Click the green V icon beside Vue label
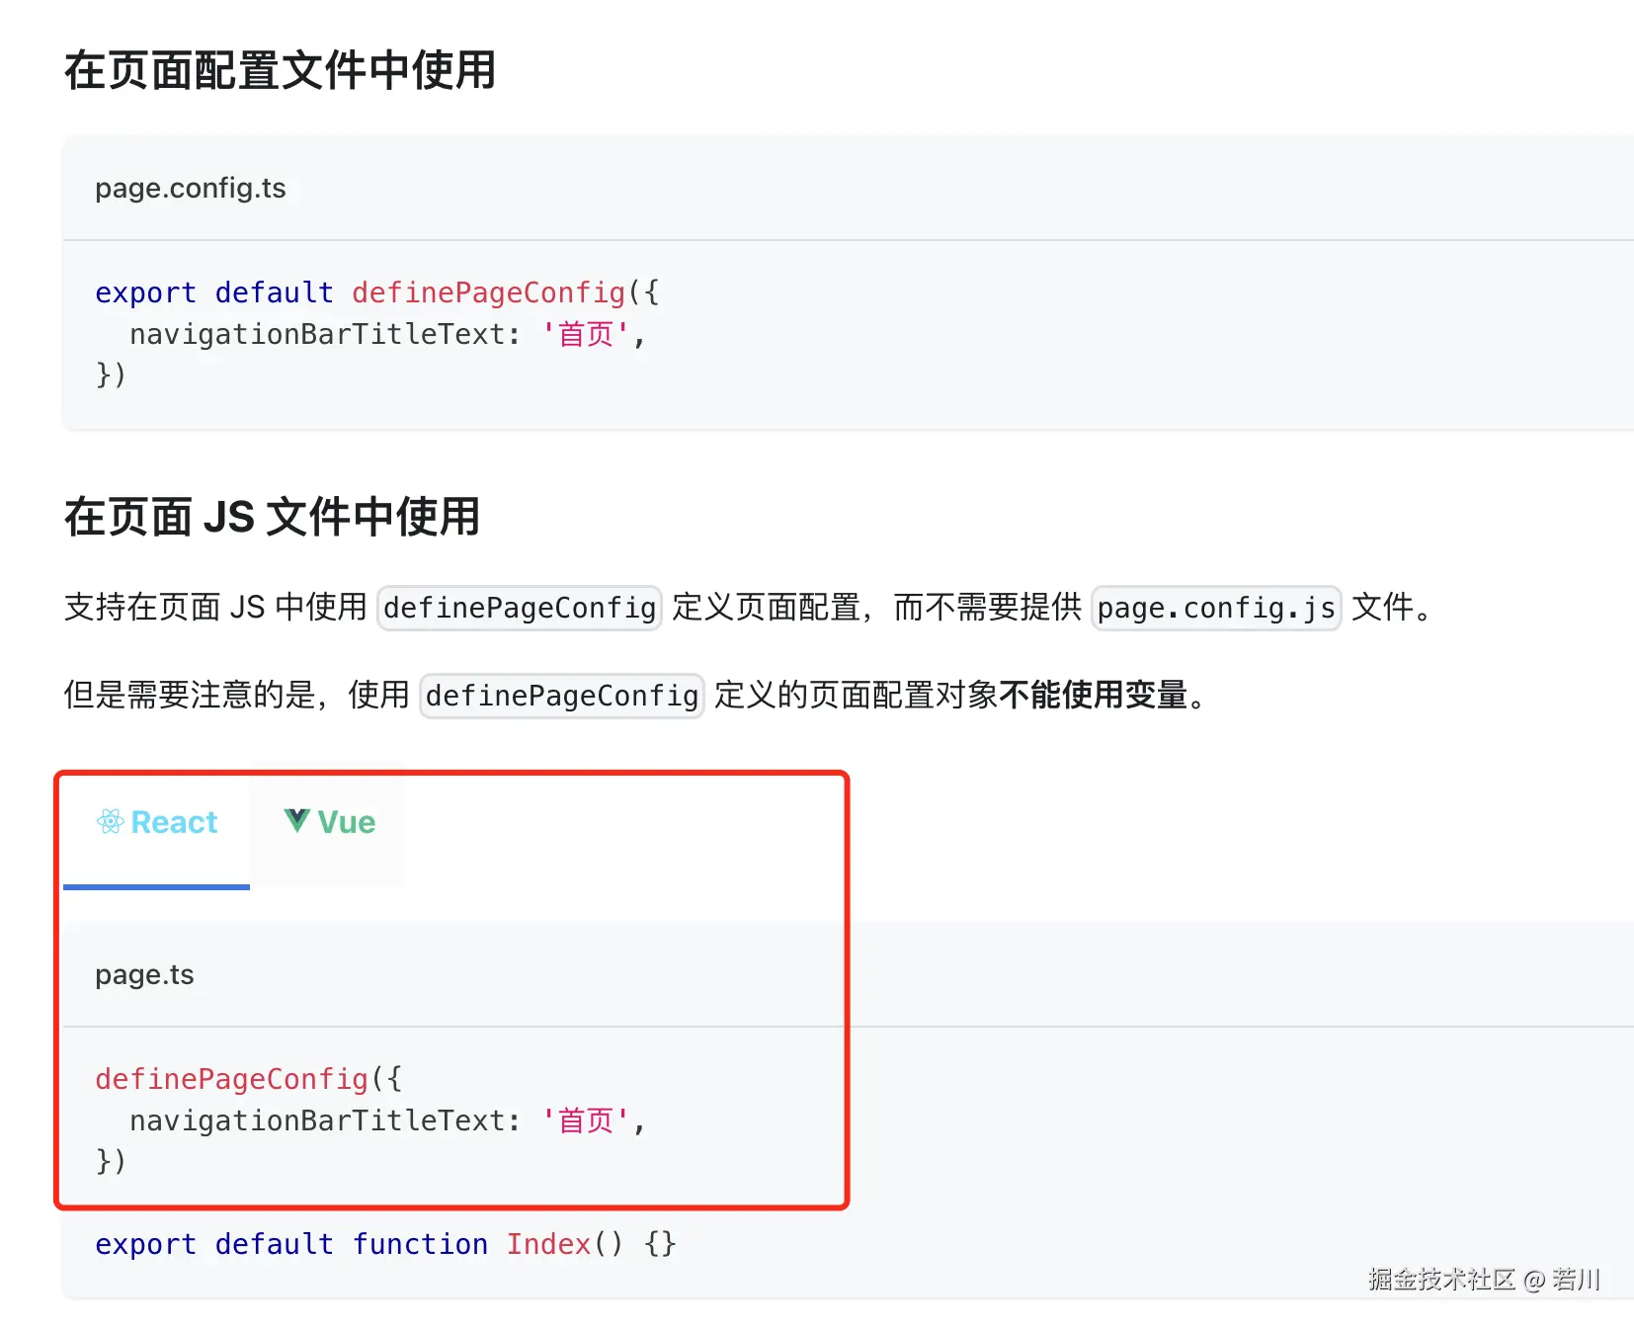1634x1326 pixels. click(295, 821)
